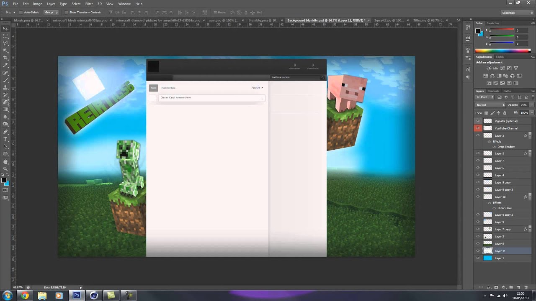Open the Essentials workspace dropdown

coord(517,13)
